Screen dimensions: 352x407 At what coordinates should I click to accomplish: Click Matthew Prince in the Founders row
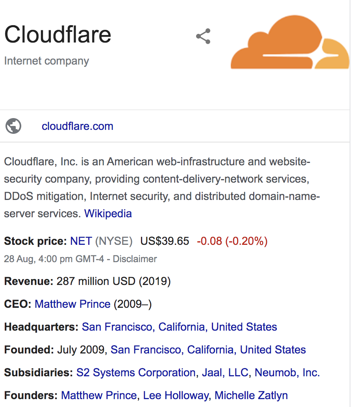(99, 395)
